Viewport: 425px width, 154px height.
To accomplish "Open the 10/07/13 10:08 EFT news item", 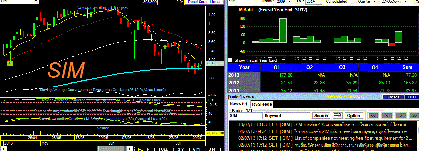I will pyautogui.click(x=324, y=125).
